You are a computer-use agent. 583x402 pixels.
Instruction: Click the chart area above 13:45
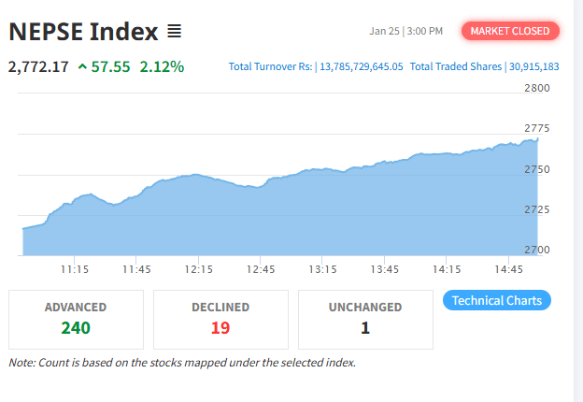(x=384, y=206)
